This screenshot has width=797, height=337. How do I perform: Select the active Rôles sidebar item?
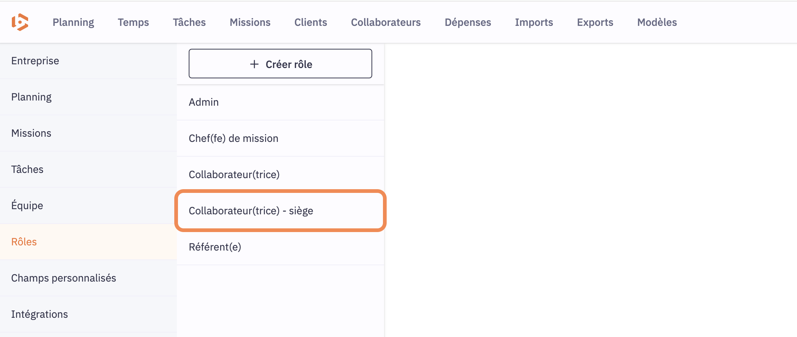tap(24, 242)
